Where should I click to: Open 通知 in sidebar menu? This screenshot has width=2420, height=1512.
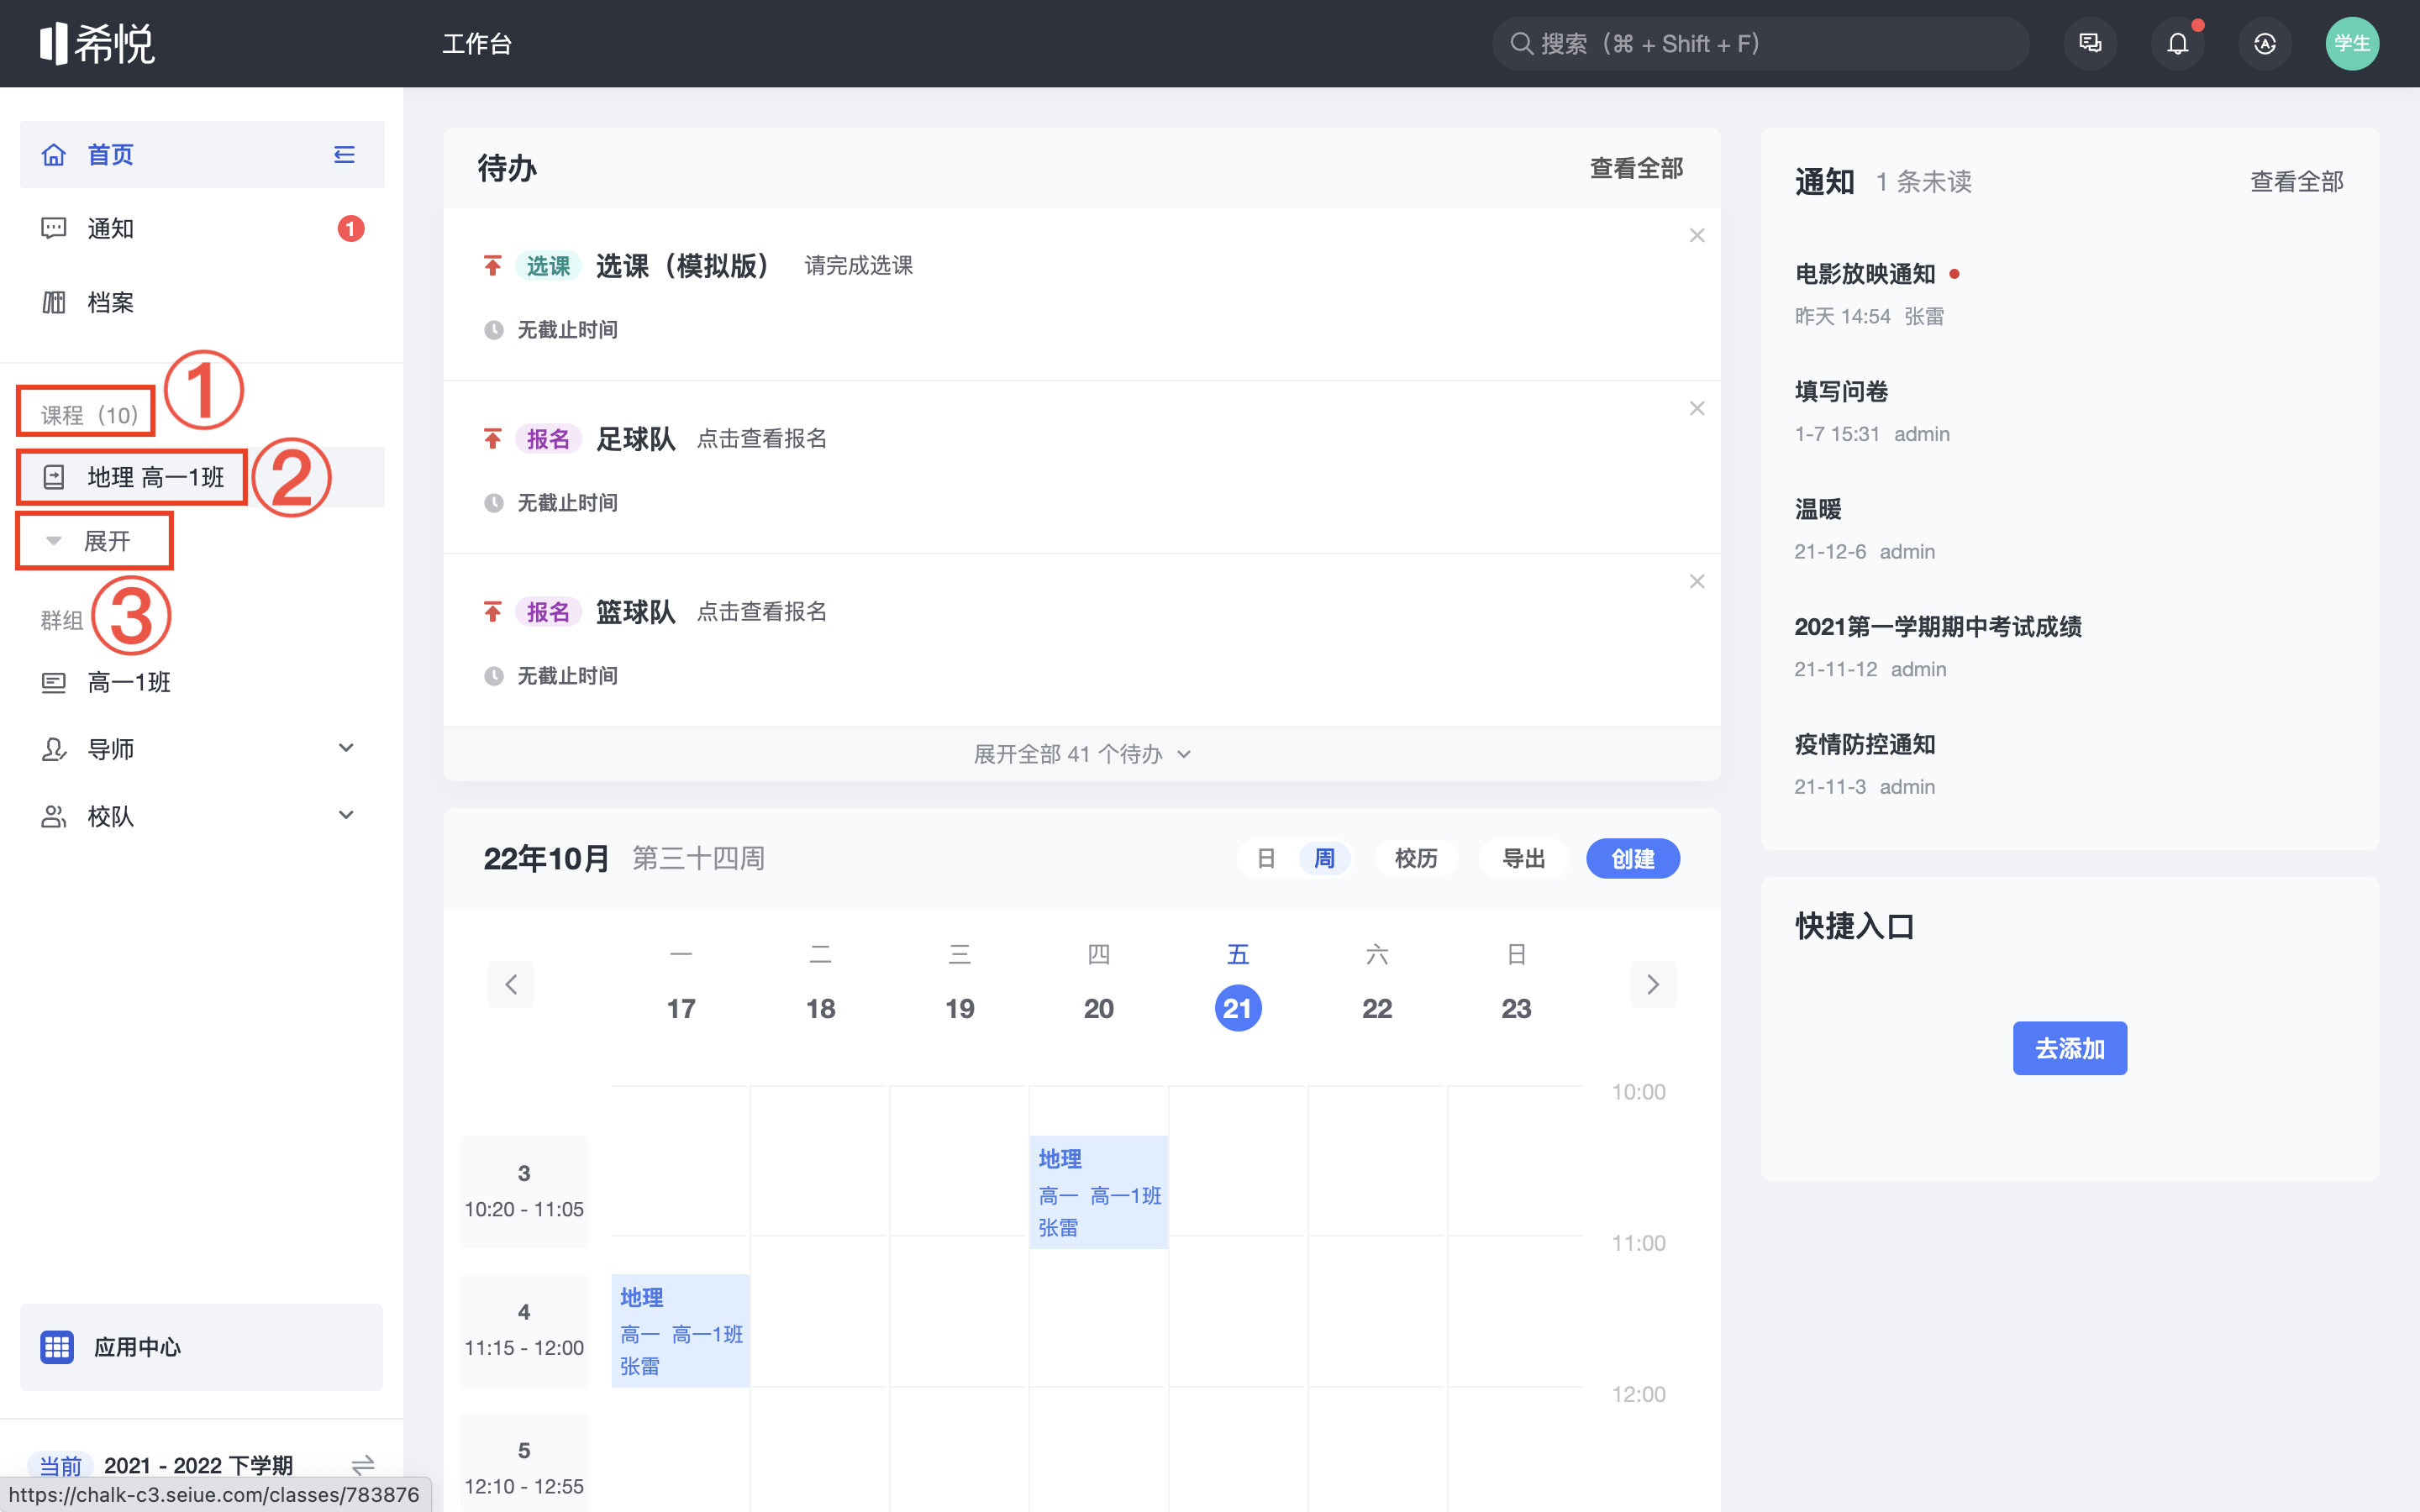(x=110, y=229)
